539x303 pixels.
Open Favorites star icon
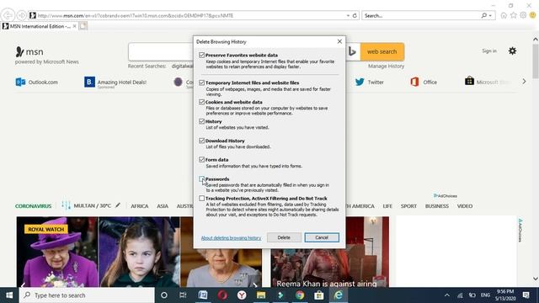(514, 15)
